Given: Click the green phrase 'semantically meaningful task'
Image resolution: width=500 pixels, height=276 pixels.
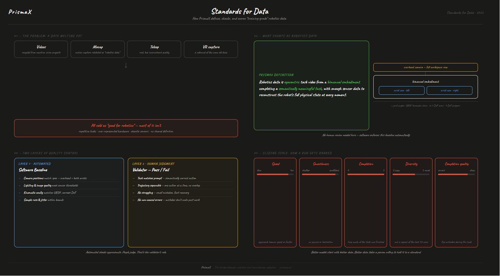Looking at the screenshot, I should (300, 89).
